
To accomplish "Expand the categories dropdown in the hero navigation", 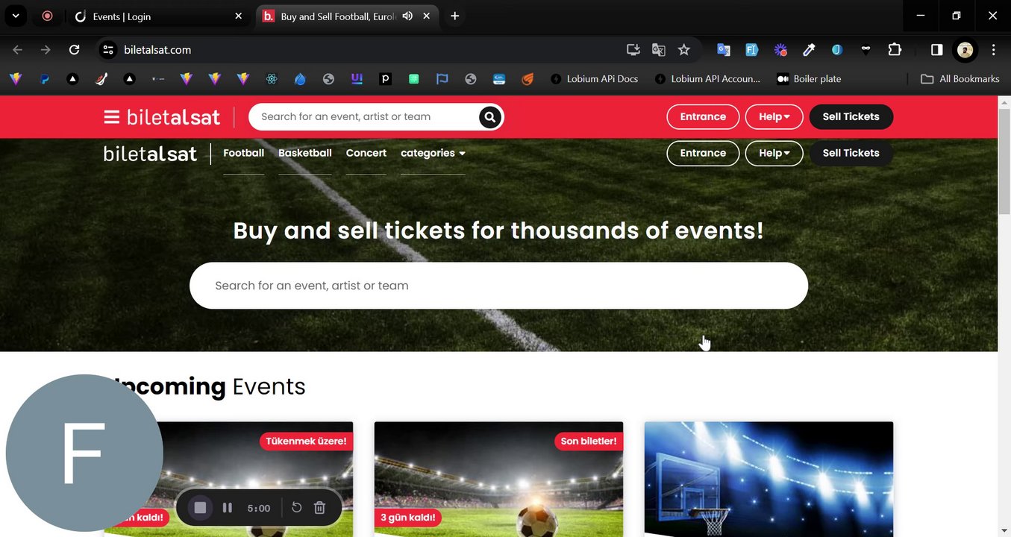I will point(433,153).
